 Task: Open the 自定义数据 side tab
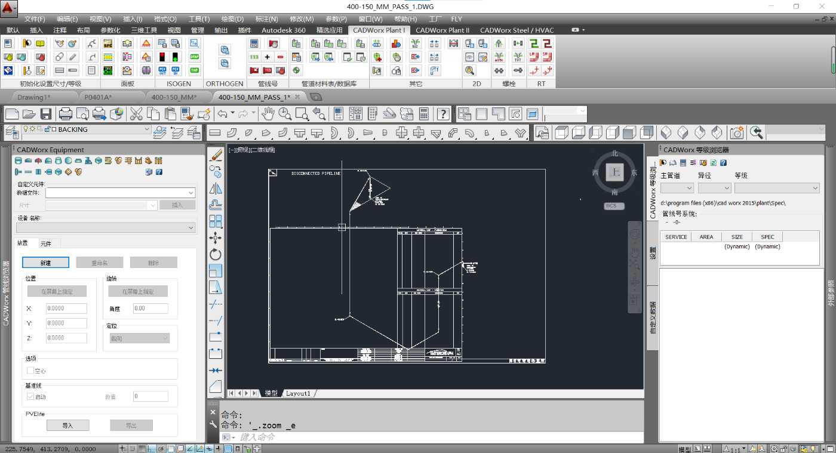[652, 317]
